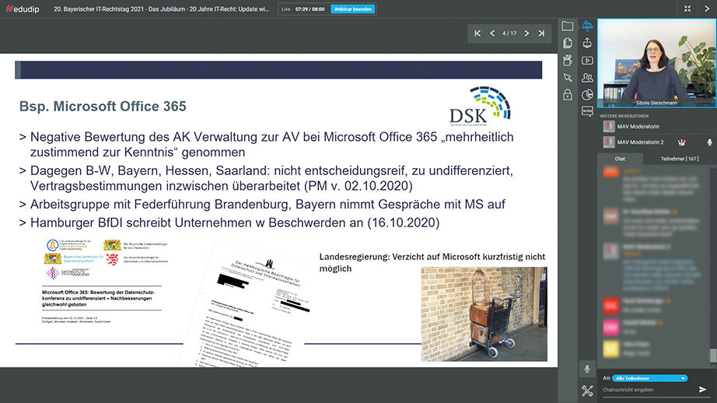717x403 pixels.
Task: Click MAV Moderatorin 2's crossed-out camera icon
Action: click(681, 142)
